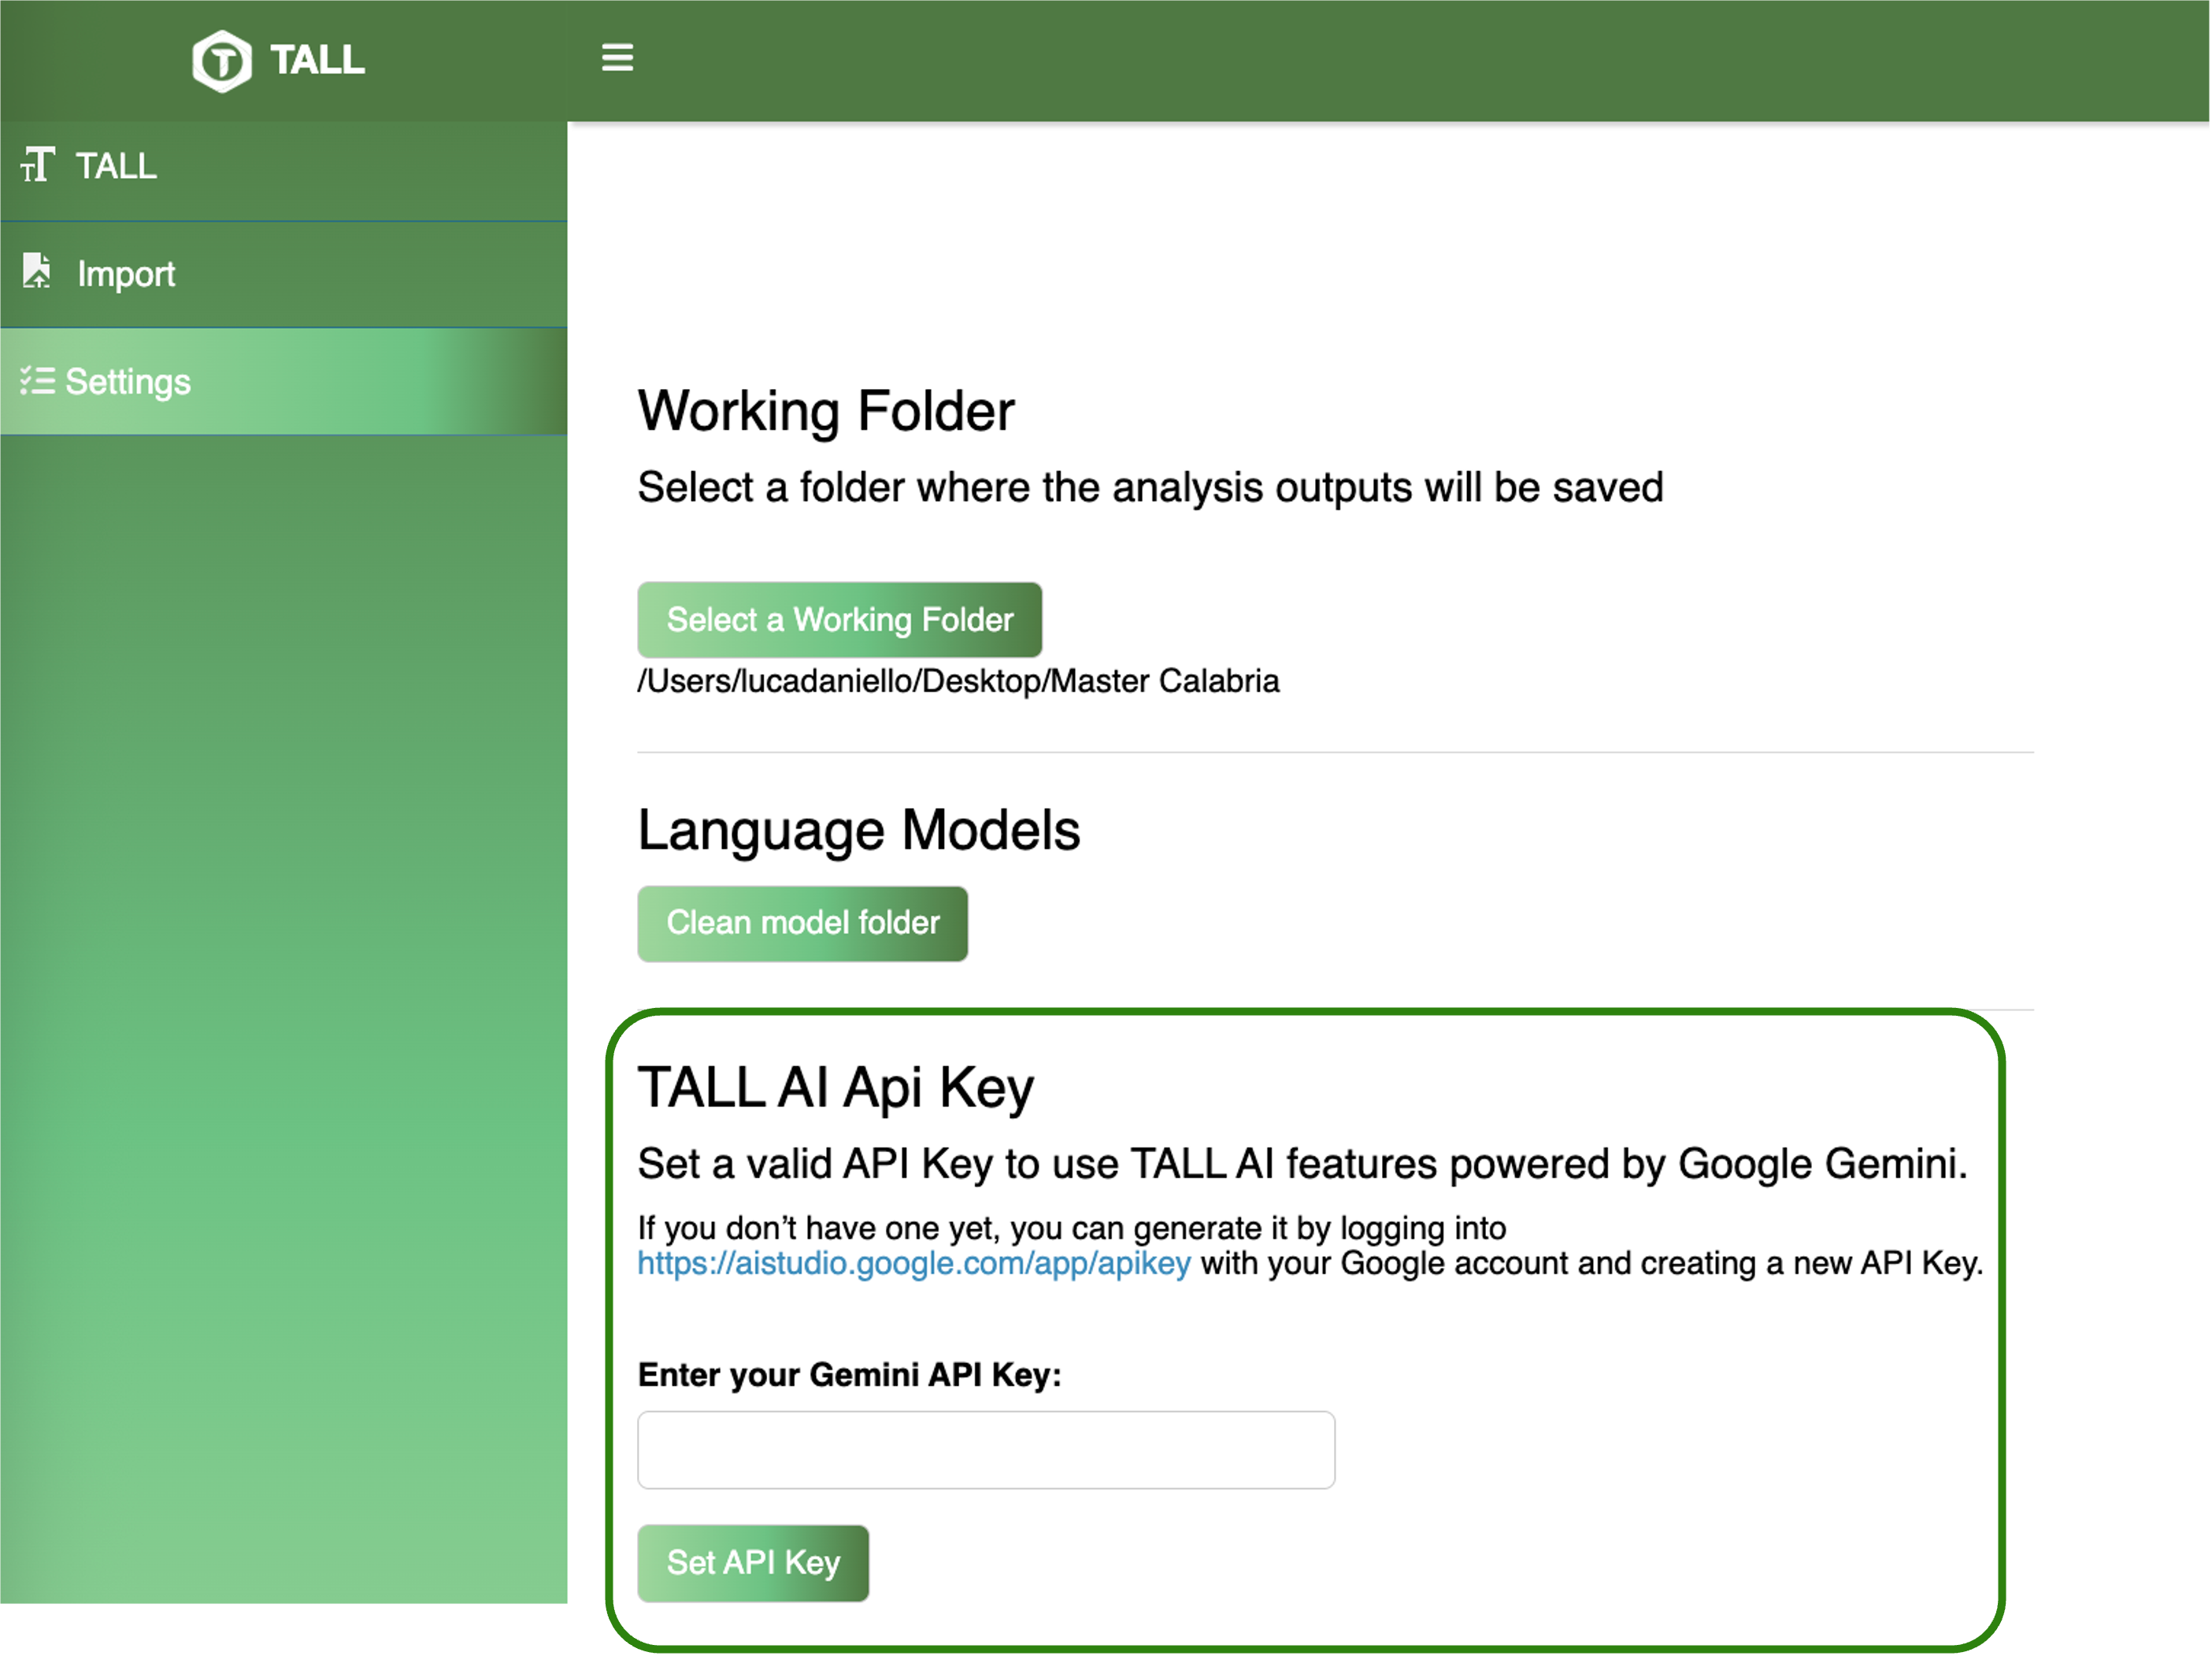Viewport: 2212px width, 1656px height.
Task: Click the Language Models heading
Action: [x=859, y=831]
